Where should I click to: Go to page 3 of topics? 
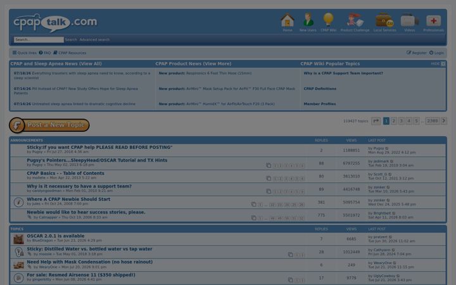(402, 121)
